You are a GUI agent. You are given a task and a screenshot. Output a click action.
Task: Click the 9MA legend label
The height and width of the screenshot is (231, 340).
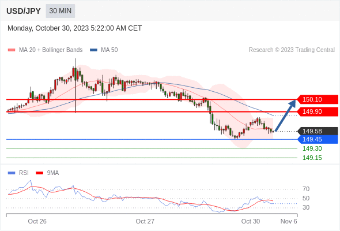53,173
